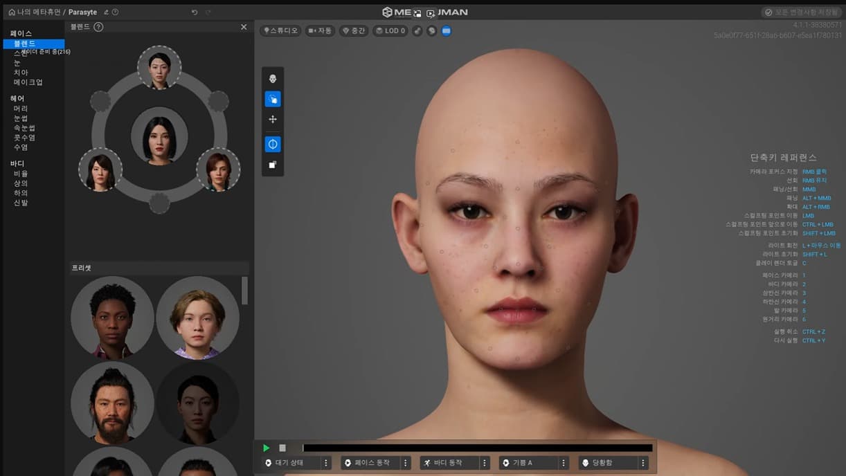Toggle the head-shaped button beside LOD 0
The height and width of the screenshot is (476, 846).
(x=432, y=31)
